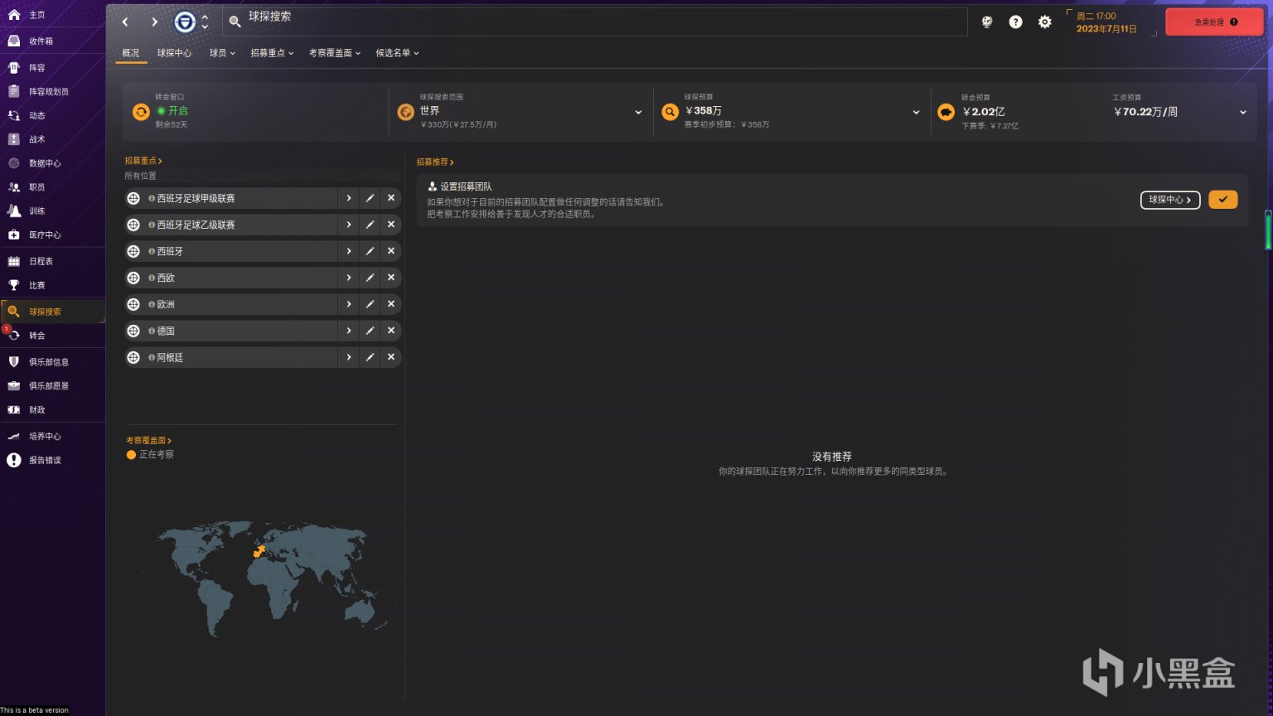The width and height of the screenshot is (1273, 716).
Task: Expand 欧洲 focus arrow
Action: (x=349, y=304)
